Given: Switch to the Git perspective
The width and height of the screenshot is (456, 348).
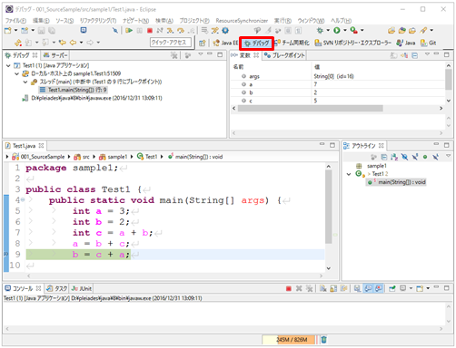Looking at the screenshot, I should pyautogui.click(x=428, y=43).
